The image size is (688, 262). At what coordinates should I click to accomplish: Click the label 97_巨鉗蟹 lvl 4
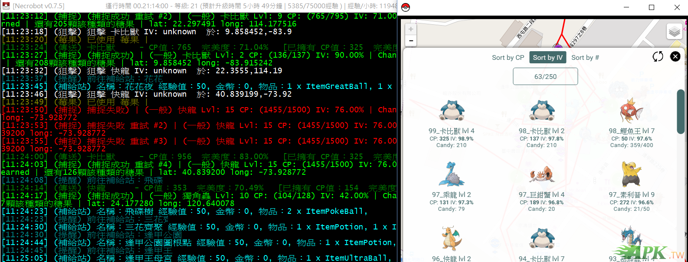pyautogui.click(x=542, y=194)
